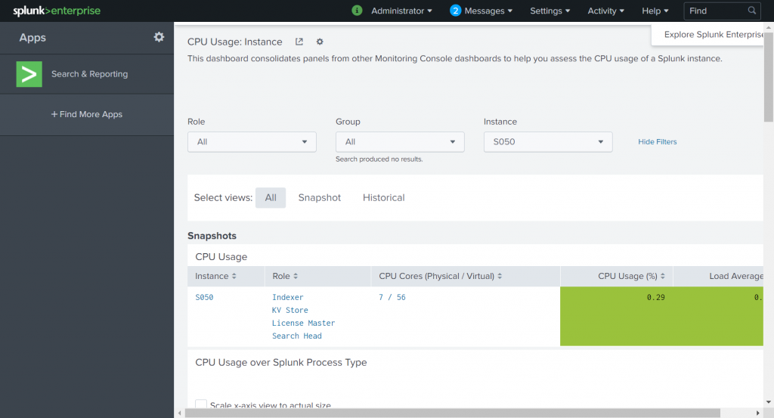774x418 pixels.
Task: Expand the Group dropdown
Action: (x=400, y=141)
